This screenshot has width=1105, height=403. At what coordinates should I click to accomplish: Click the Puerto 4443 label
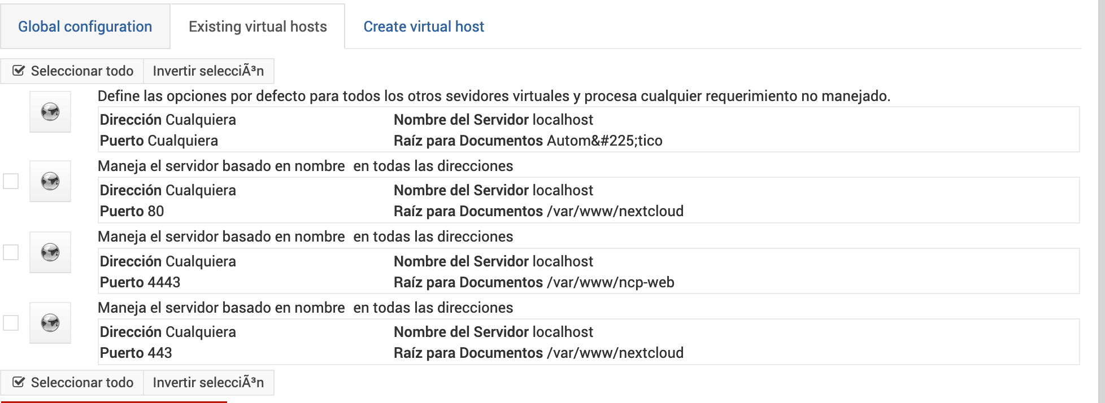(x=140, y=282)
